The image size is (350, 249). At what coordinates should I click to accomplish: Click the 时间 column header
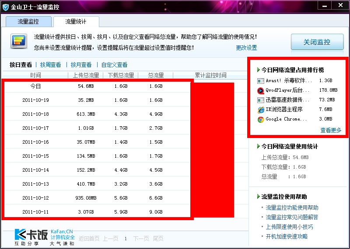(x=35, y=75)
